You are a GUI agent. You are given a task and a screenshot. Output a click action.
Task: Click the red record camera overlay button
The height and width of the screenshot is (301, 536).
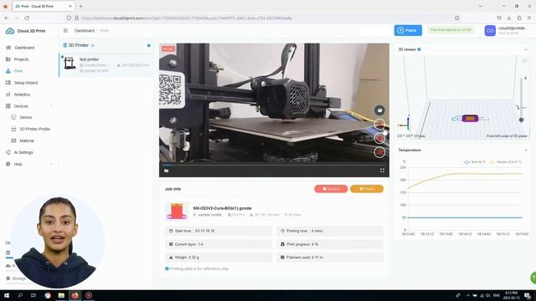(x=379, y=138)
